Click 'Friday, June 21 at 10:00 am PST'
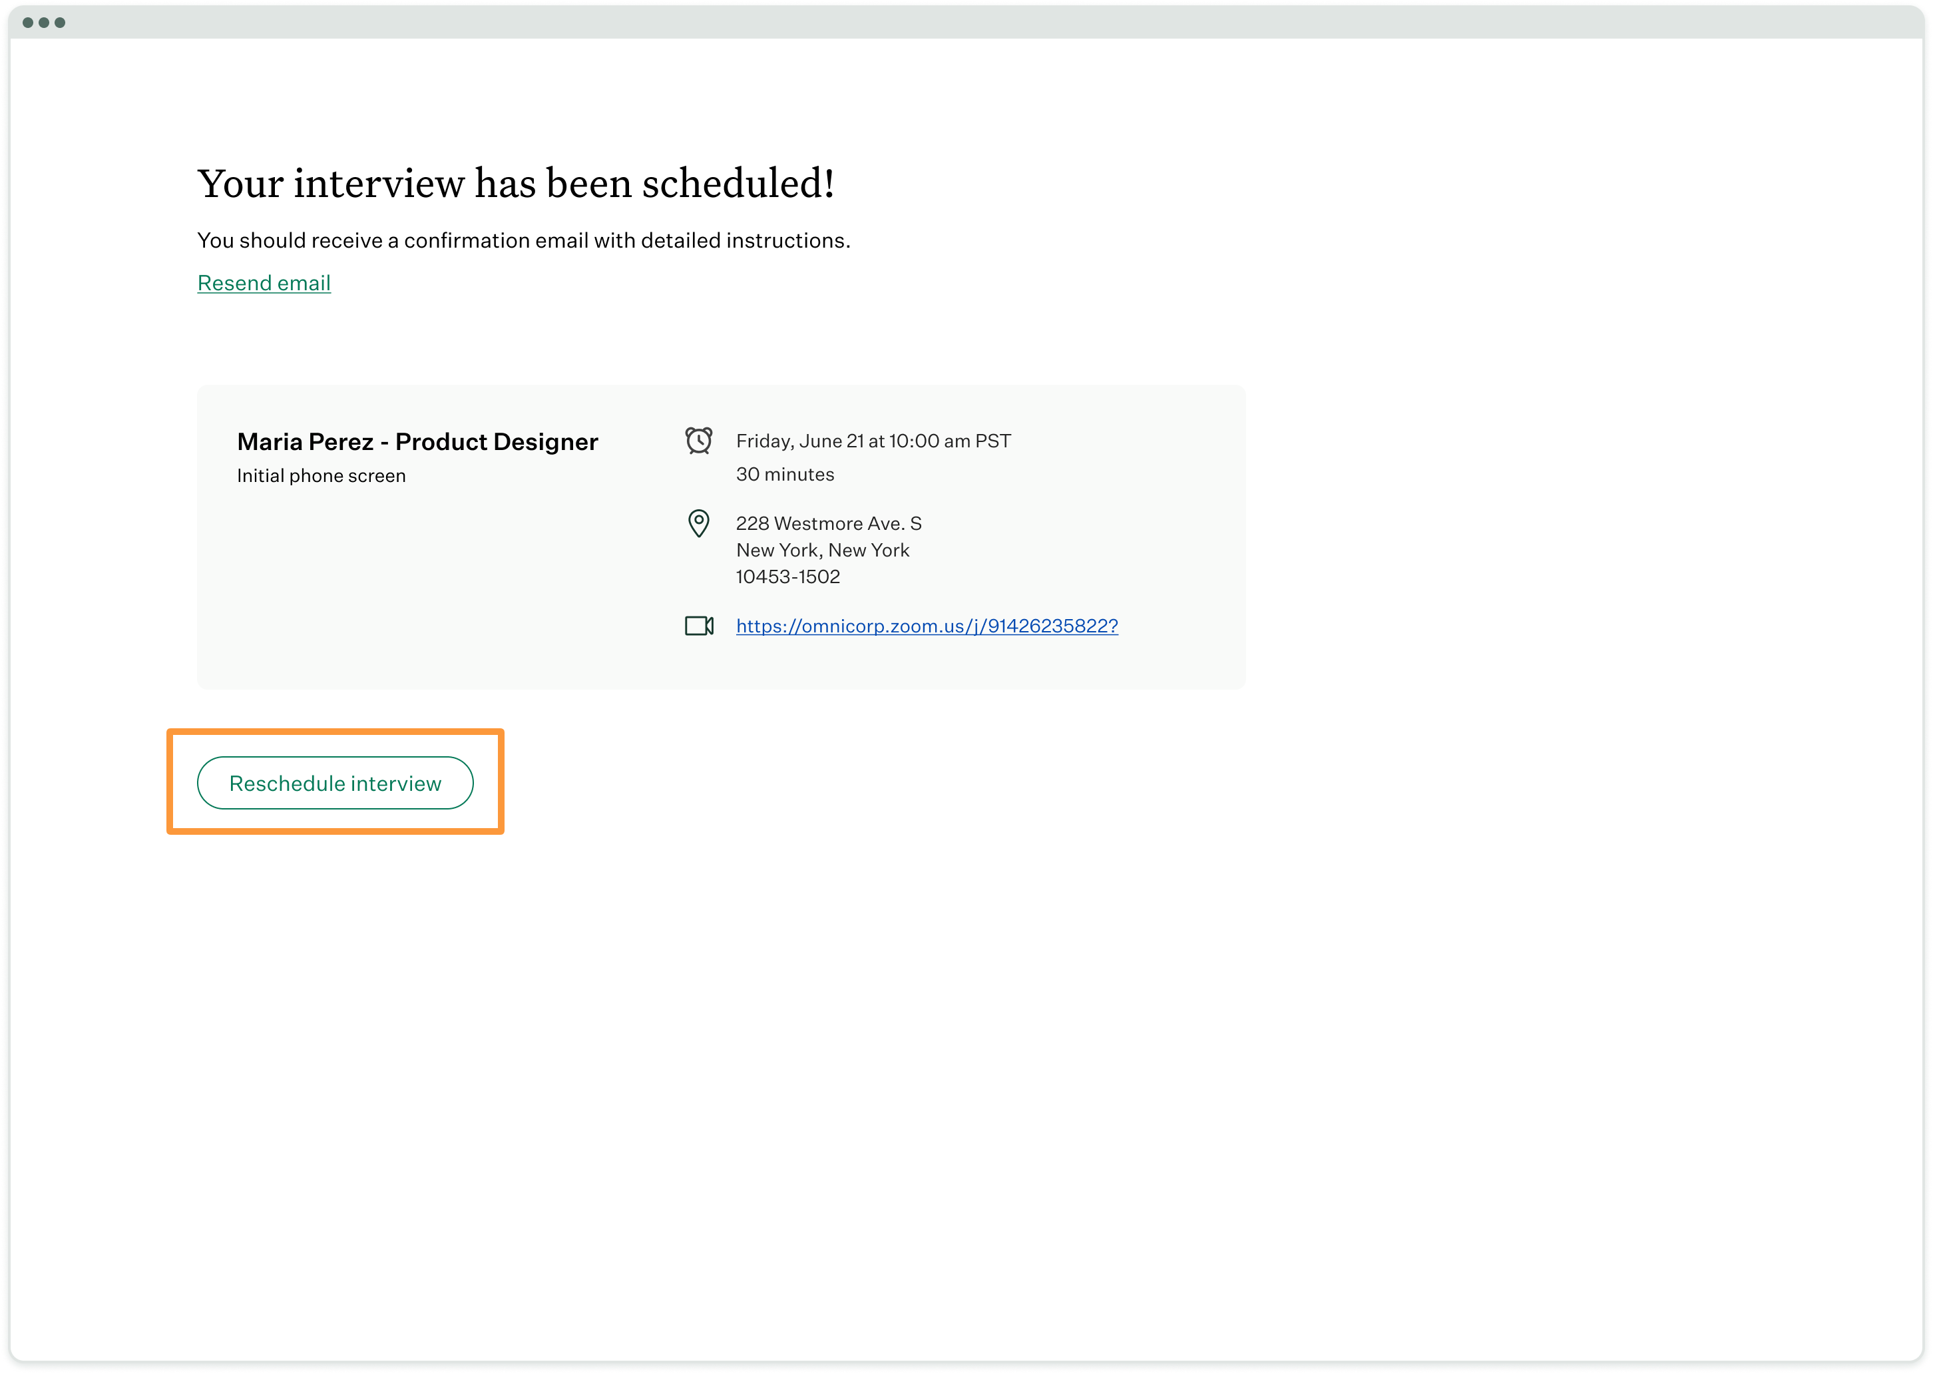The height and width of the screenshot is (1374, 1933). click(x=874, y=441)
